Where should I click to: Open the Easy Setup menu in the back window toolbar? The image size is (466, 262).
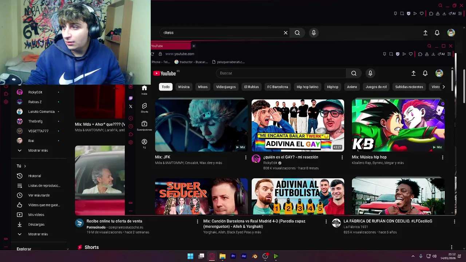pyautogui.click(x=460, y=13)
